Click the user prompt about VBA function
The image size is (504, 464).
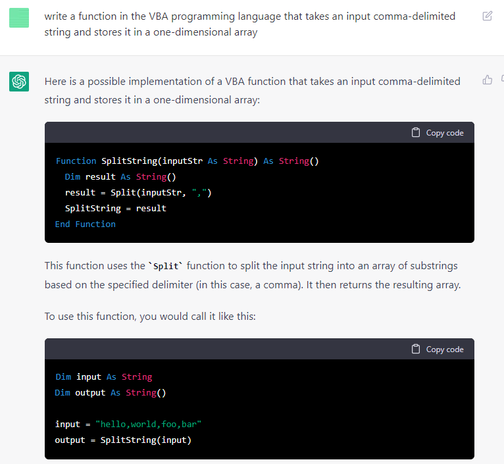coord(250,24)
